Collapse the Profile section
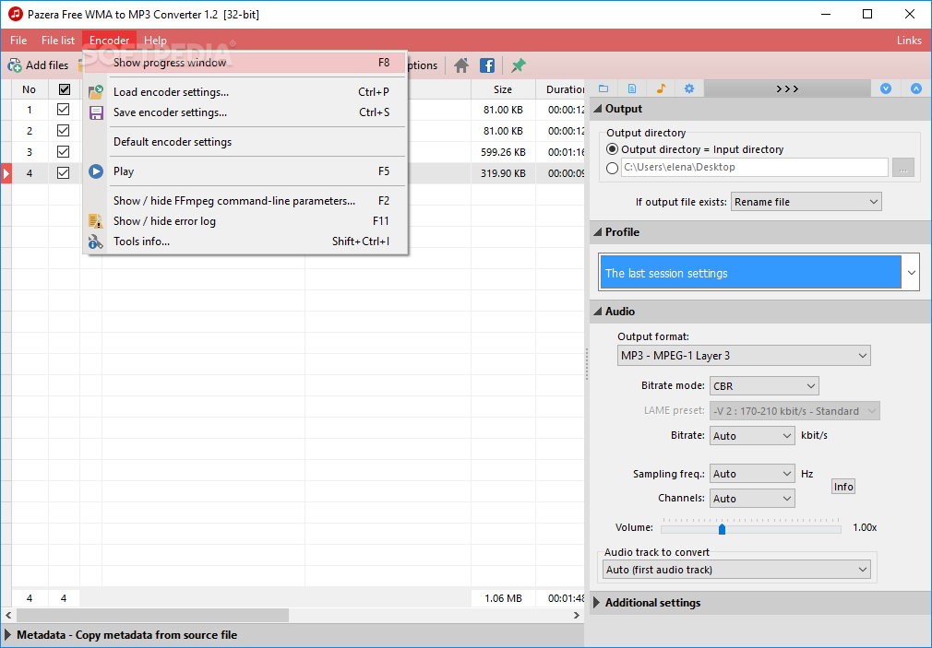This screenshot has width=932, height=648. pos(598,232)
